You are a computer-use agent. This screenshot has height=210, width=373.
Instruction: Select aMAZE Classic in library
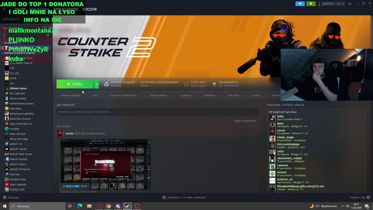click(x=18, y=149)
